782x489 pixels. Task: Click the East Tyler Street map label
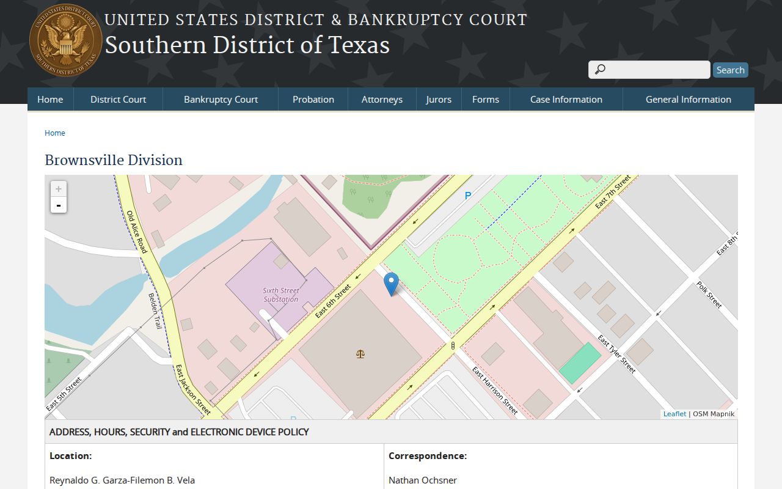616,354
